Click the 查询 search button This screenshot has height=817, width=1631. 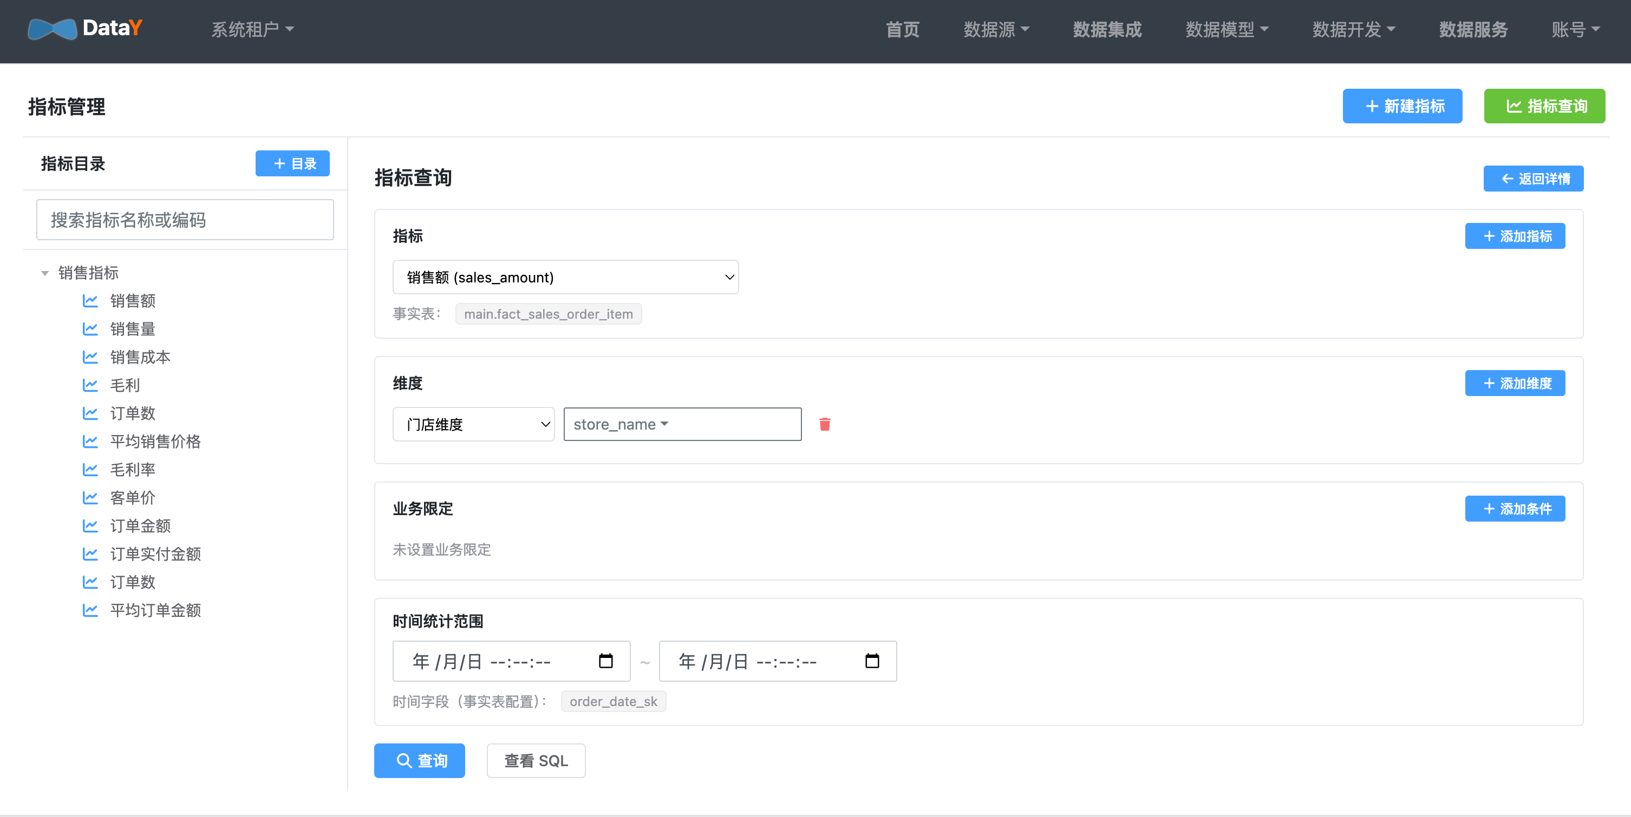[x=419, y=761]
